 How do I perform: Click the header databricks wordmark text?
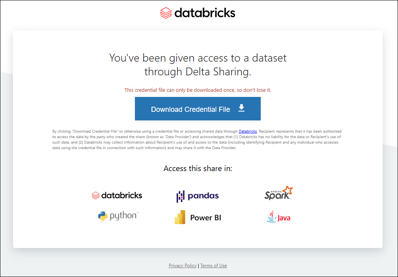[x=205, y=13]
